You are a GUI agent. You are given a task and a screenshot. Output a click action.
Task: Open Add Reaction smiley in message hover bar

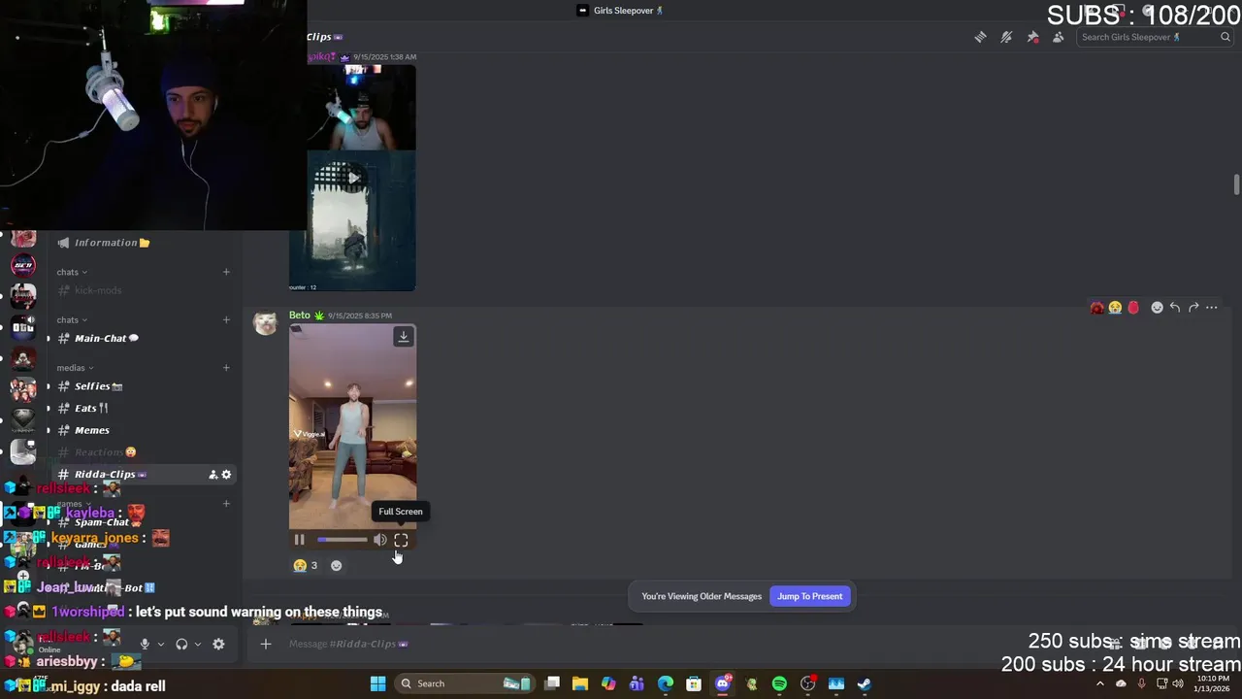(1157, 308)
